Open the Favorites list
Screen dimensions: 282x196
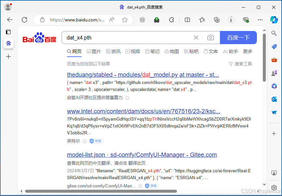pyautogui.click(x=202, y=20)
